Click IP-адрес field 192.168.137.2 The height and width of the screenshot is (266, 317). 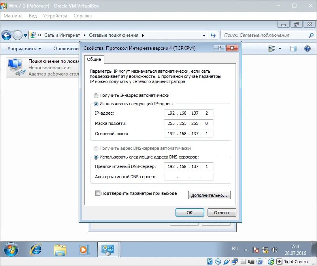click(x=189, y=113)
